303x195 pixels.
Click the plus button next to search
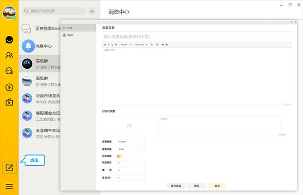pos(92,11)
